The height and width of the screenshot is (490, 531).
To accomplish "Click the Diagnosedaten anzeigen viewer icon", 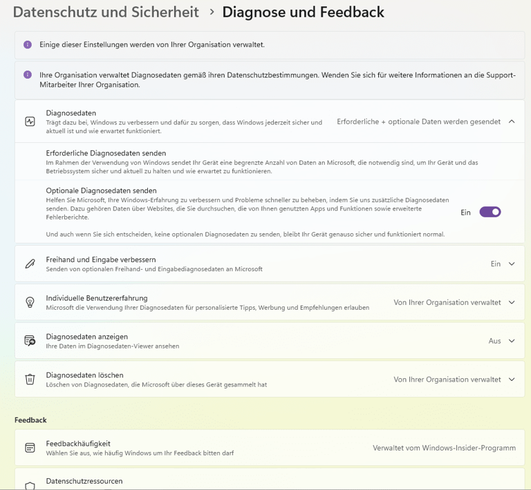I will [x=30, y=341].
